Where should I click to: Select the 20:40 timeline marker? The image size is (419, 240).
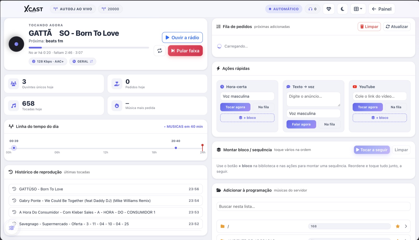click(176, 148)
